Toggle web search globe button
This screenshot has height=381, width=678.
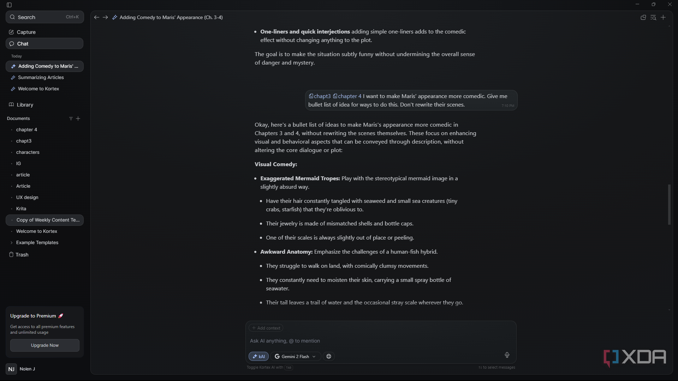pyautogui.click(x=329, y=356)
